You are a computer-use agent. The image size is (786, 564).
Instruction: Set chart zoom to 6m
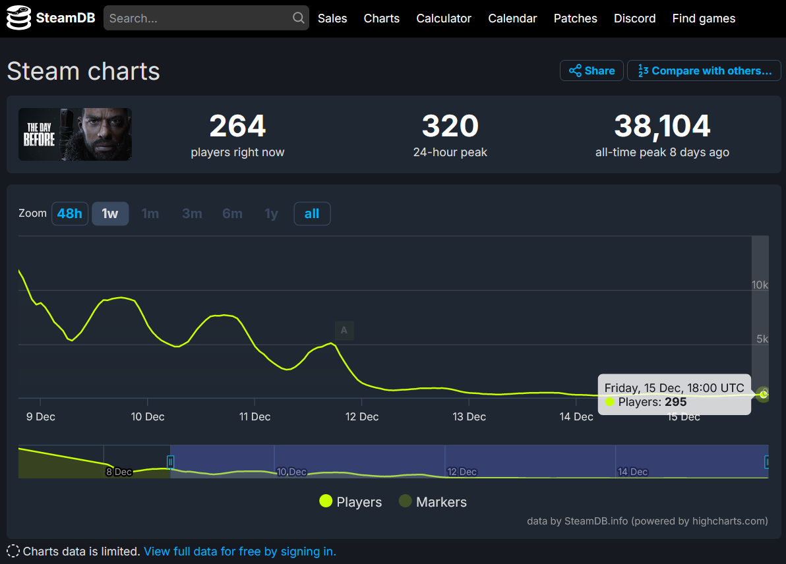(x=233, y=214)
